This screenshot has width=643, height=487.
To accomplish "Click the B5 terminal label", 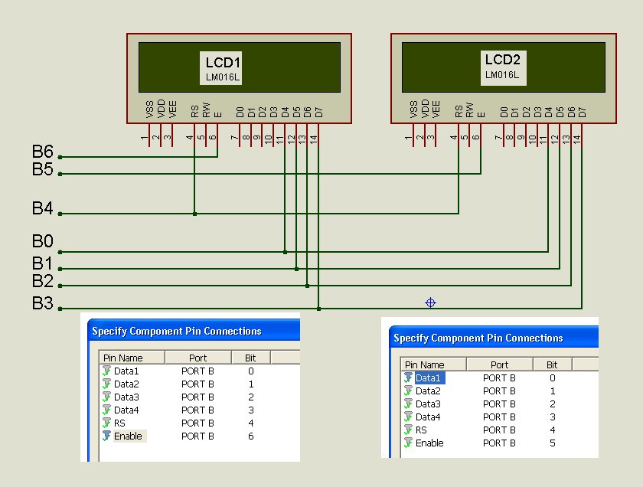I will pyautogui.click(x=43, y=169).
